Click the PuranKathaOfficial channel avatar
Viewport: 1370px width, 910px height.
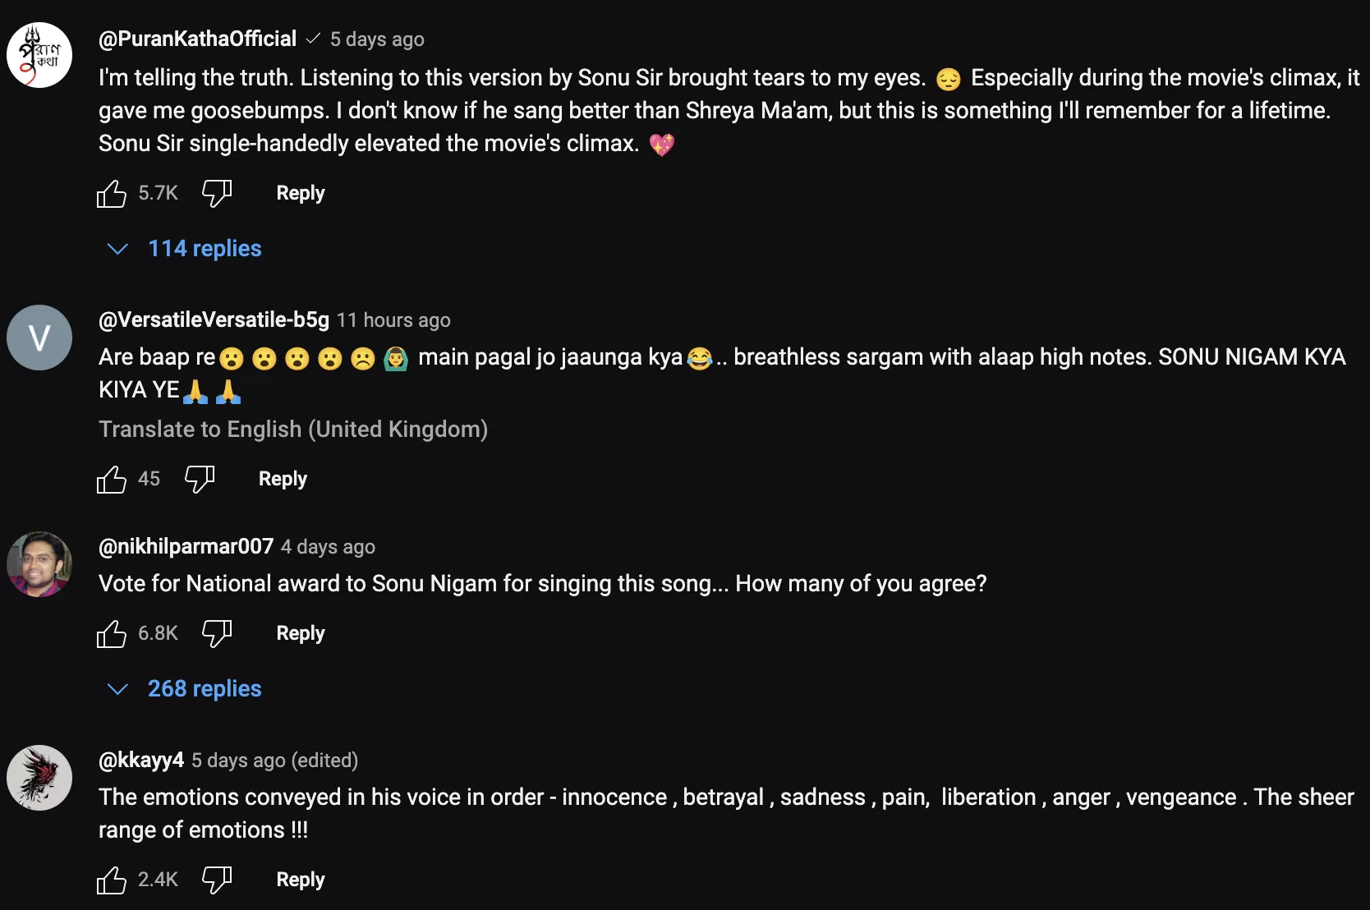point(39,55)
